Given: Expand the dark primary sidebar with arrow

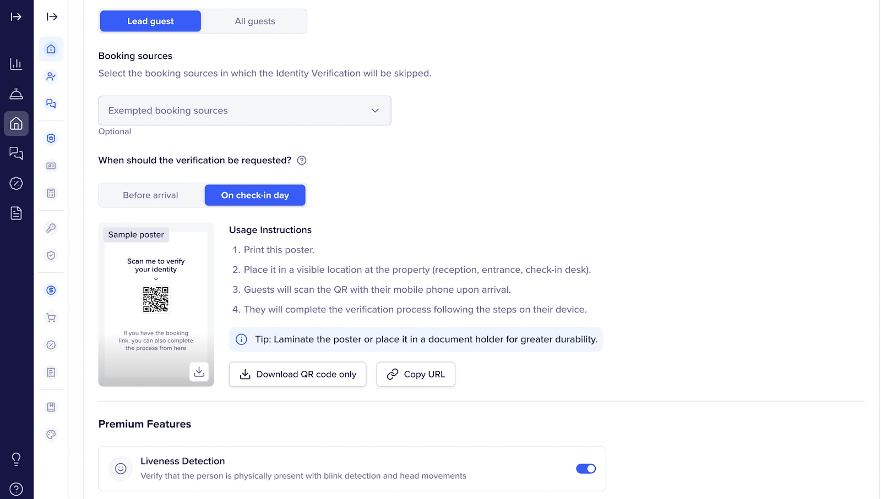Looking at the screenshot, I should pos(16,17).
